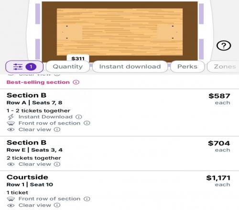Select the Section B Row A listing
Screen dimensions: 239x210
pos(119,113)
